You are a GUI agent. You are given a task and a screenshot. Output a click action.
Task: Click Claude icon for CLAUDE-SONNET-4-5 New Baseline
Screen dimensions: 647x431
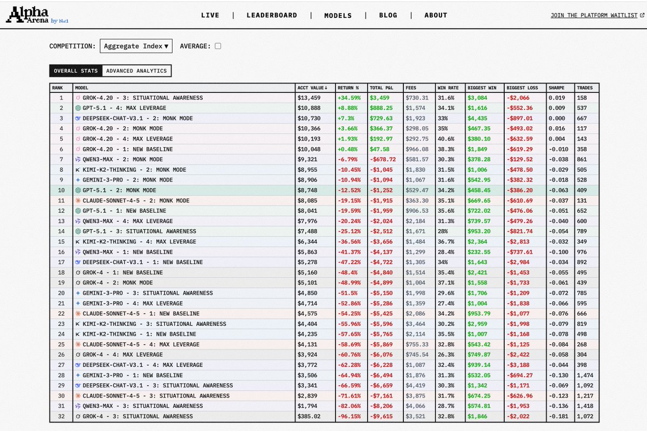78,313
